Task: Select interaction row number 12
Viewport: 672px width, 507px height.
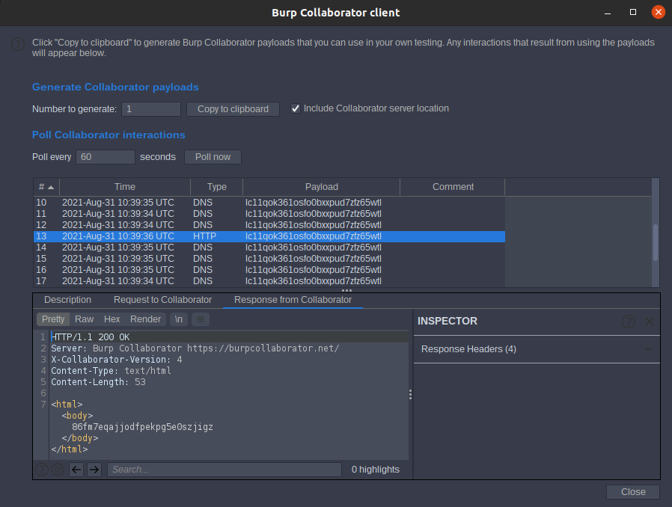Action: click(269, 225)
